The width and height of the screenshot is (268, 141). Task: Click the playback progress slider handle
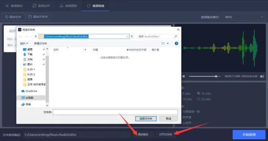click(216, 76)
